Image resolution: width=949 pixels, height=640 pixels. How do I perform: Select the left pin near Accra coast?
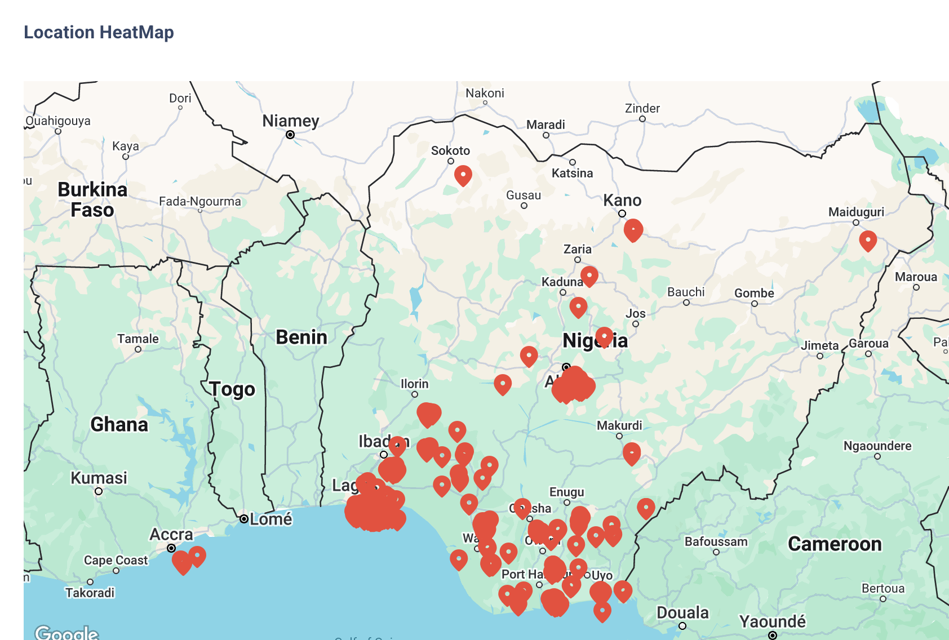(x=181, y=561)
